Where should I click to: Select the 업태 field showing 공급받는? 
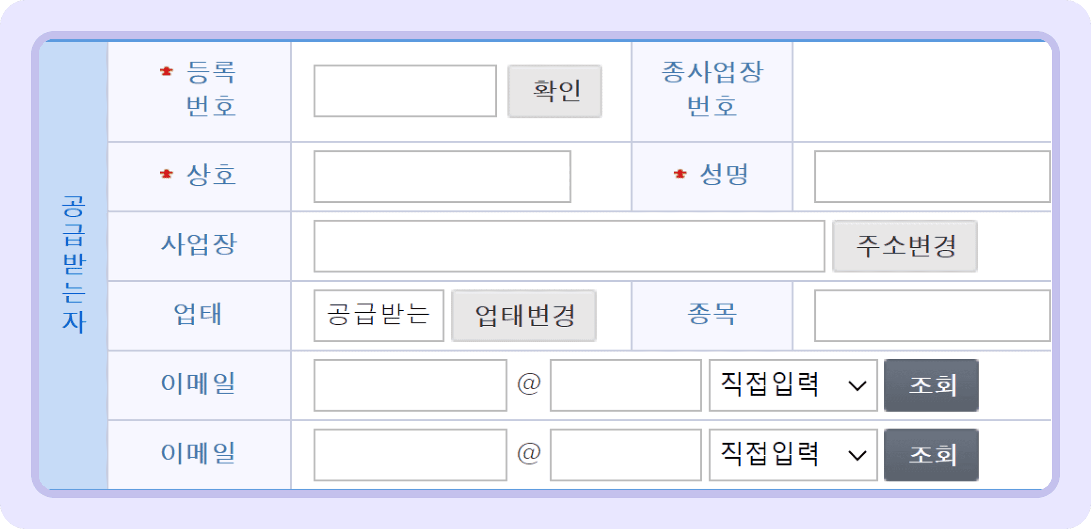click(379, 315)
